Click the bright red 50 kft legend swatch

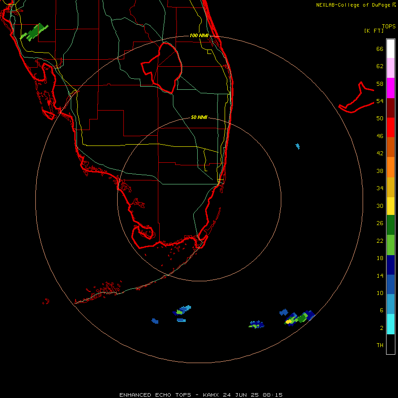pos(390,127)
